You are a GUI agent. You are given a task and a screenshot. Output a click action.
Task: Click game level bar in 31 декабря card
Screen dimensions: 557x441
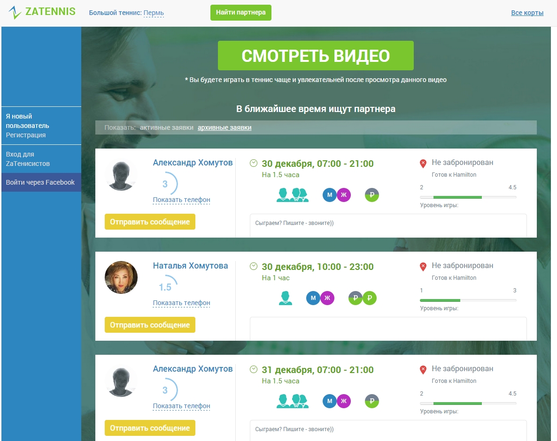[468, 404]
